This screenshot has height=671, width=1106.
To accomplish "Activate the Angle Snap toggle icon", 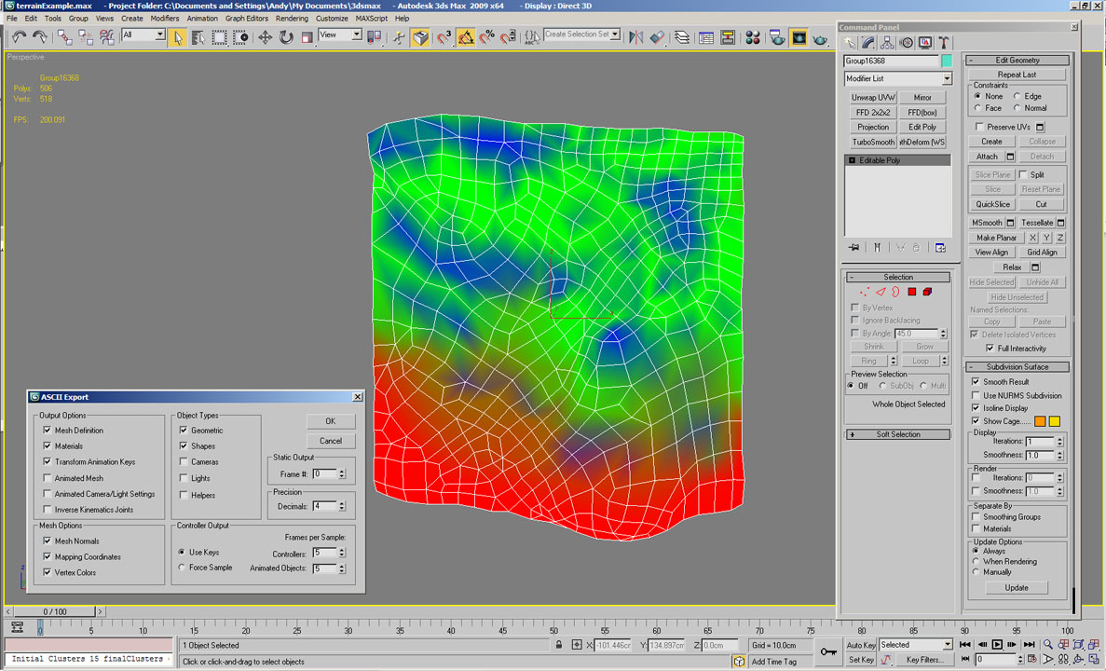I will [x=466, y=37].
